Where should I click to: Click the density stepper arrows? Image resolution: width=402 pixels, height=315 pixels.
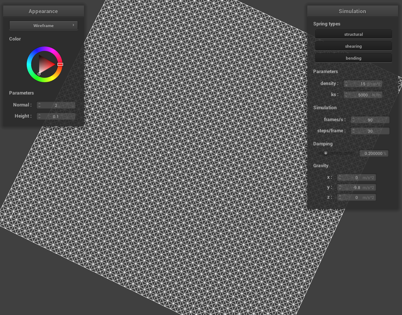click(x=346, y=84)
